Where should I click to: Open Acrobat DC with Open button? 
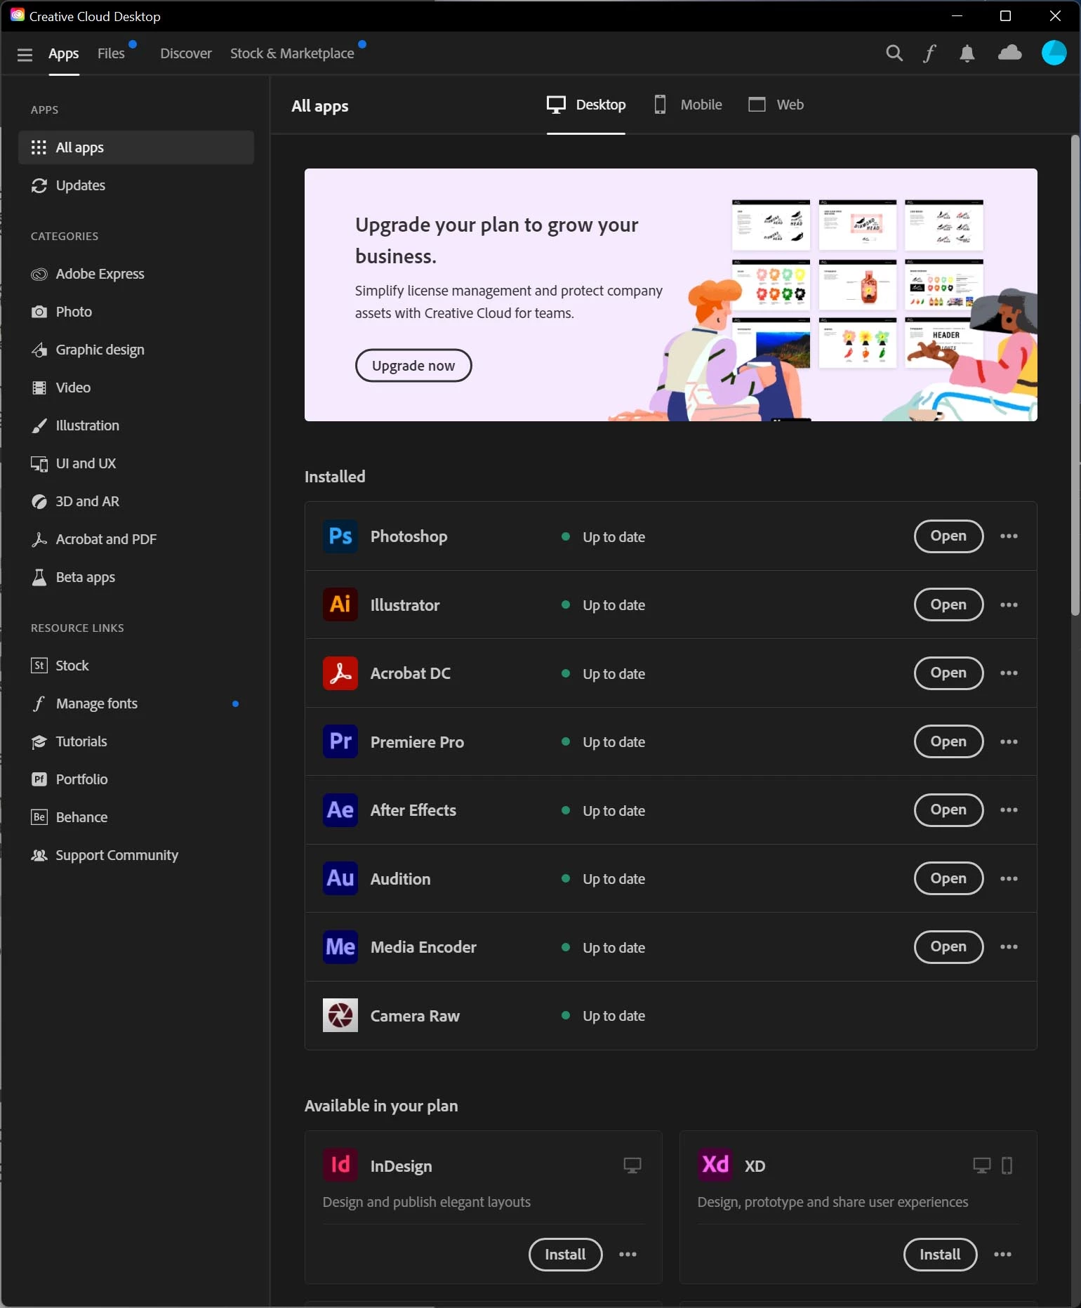tap(948, 673)
